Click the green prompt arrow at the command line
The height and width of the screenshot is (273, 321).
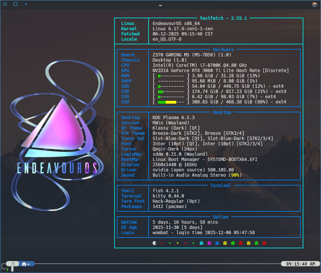pos(7,269)
